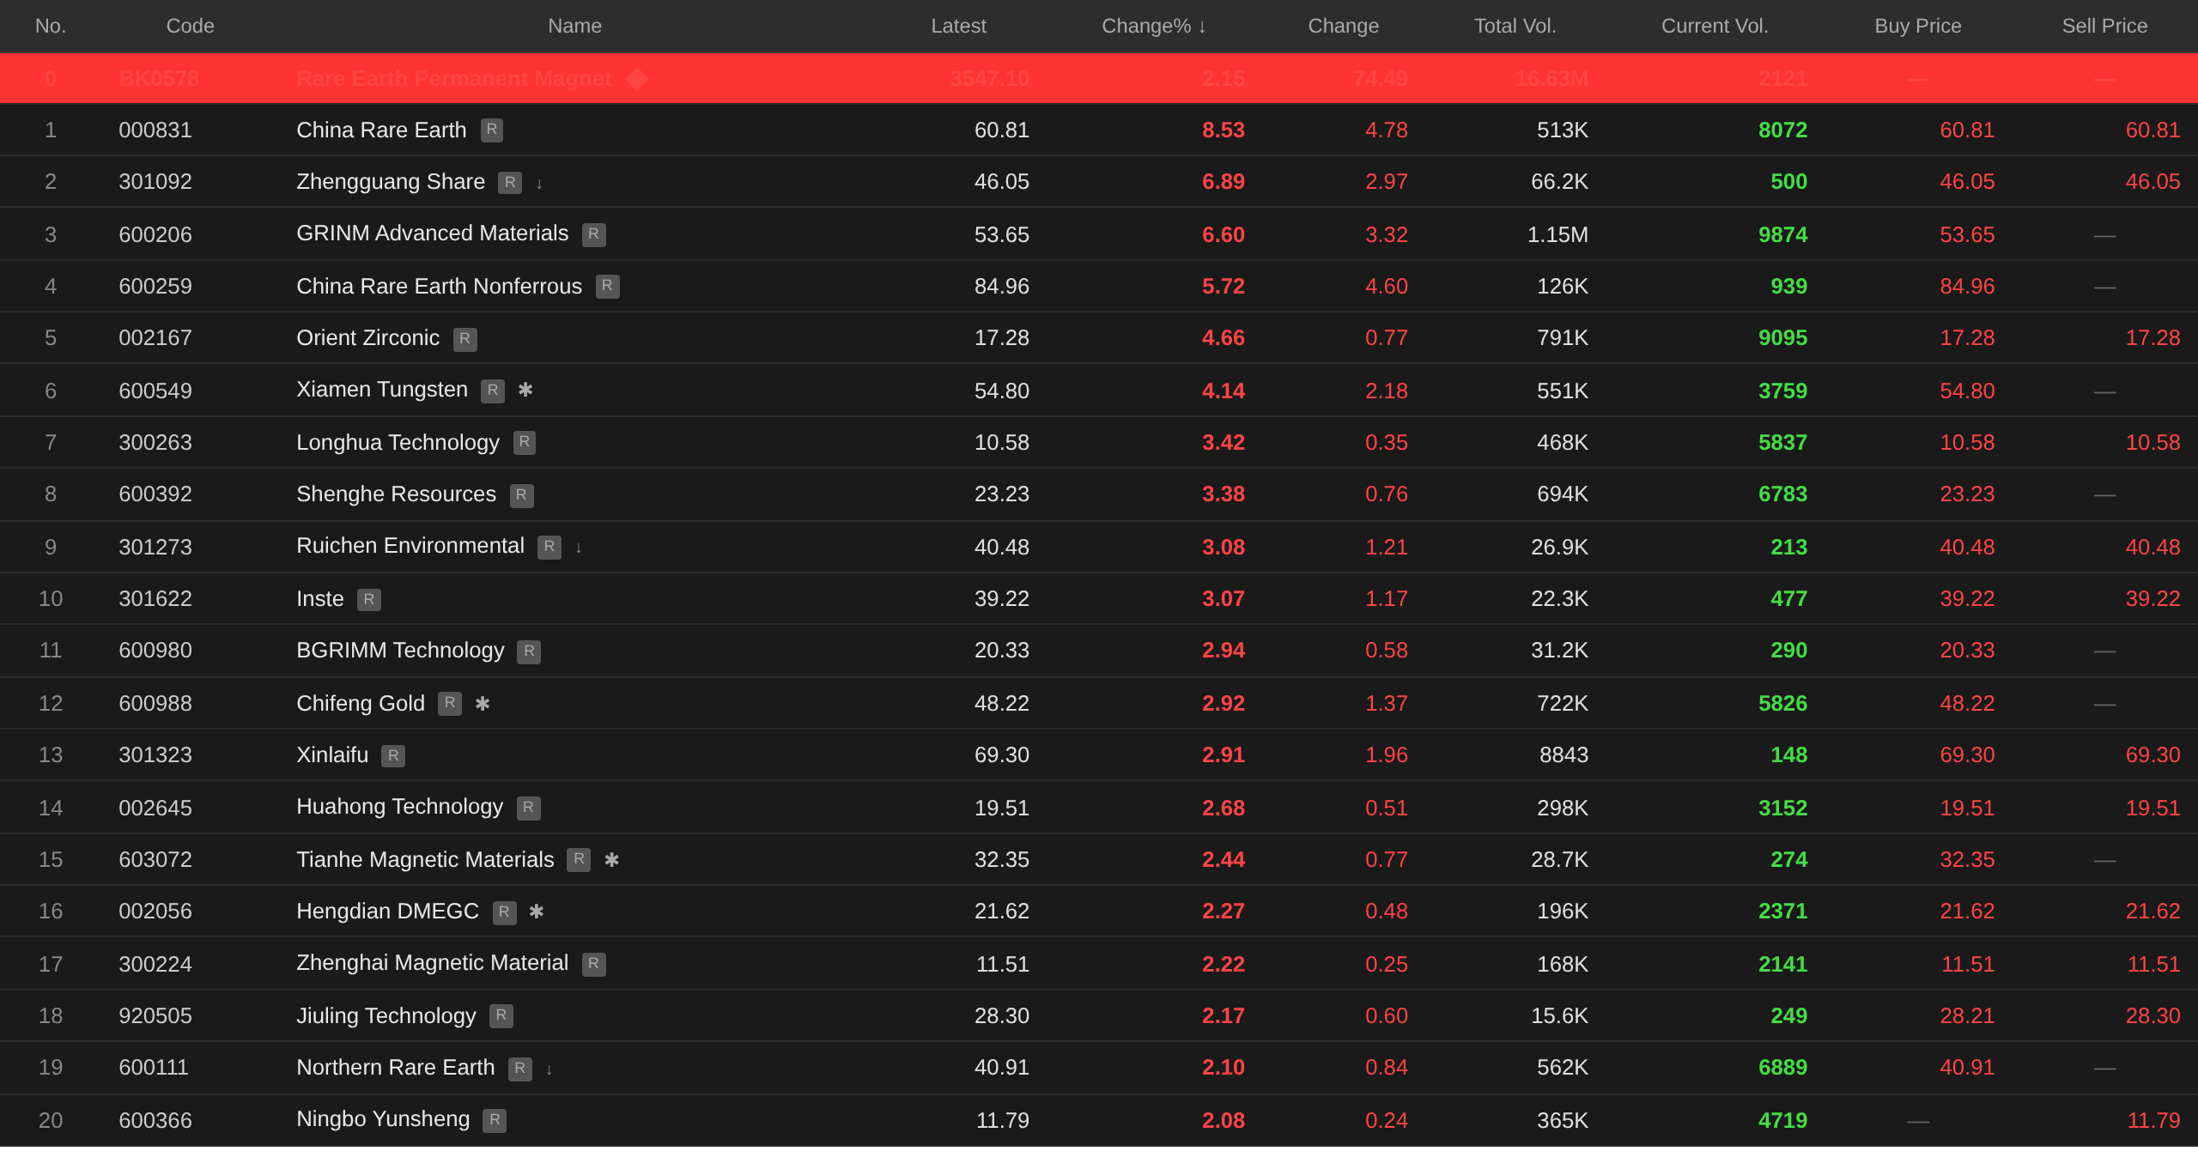2198x1157 pixels.
Task: Click the R badge beside Ruichen Environmental
Action: tap(549, 548)
